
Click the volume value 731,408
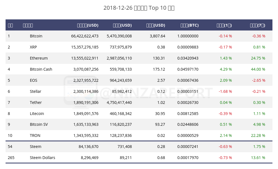(125, 147)
